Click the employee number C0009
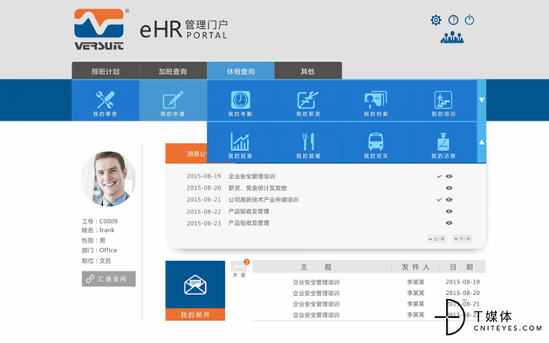 coord(108,221)
